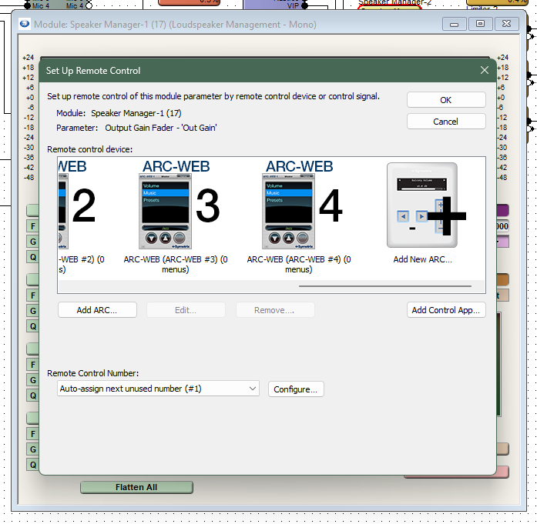537x524 pixels.
Task: Click the Add Control App... button
Action: (x=446, y=310)
